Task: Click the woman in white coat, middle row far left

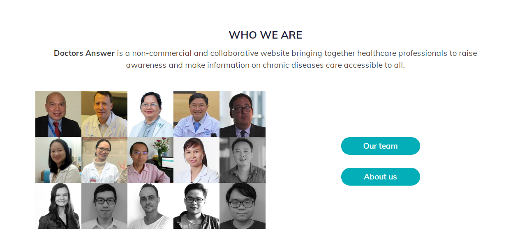Action: (58, 160)
